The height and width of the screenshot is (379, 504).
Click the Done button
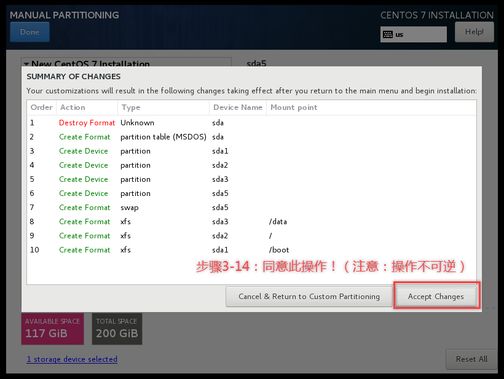point(30,32)
